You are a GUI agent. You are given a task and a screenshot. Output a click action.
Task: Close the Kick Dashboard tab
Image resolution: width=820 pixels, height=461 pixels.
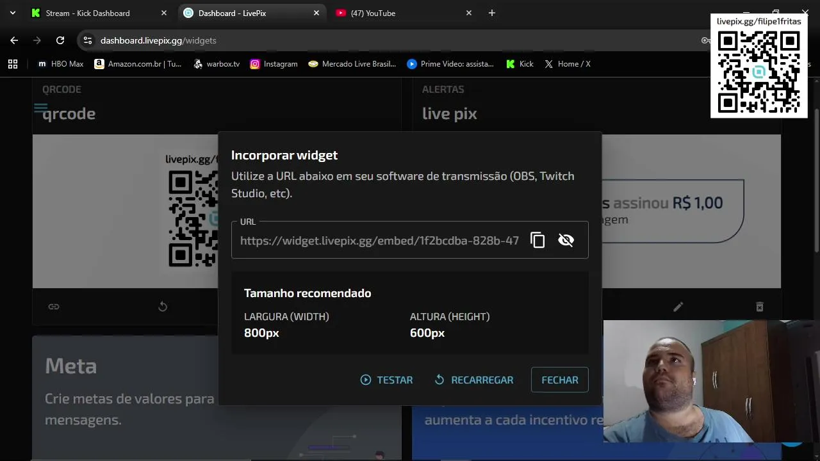164,13
